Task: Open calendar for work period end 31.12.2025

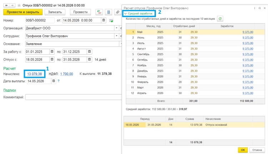Action: 89,52
